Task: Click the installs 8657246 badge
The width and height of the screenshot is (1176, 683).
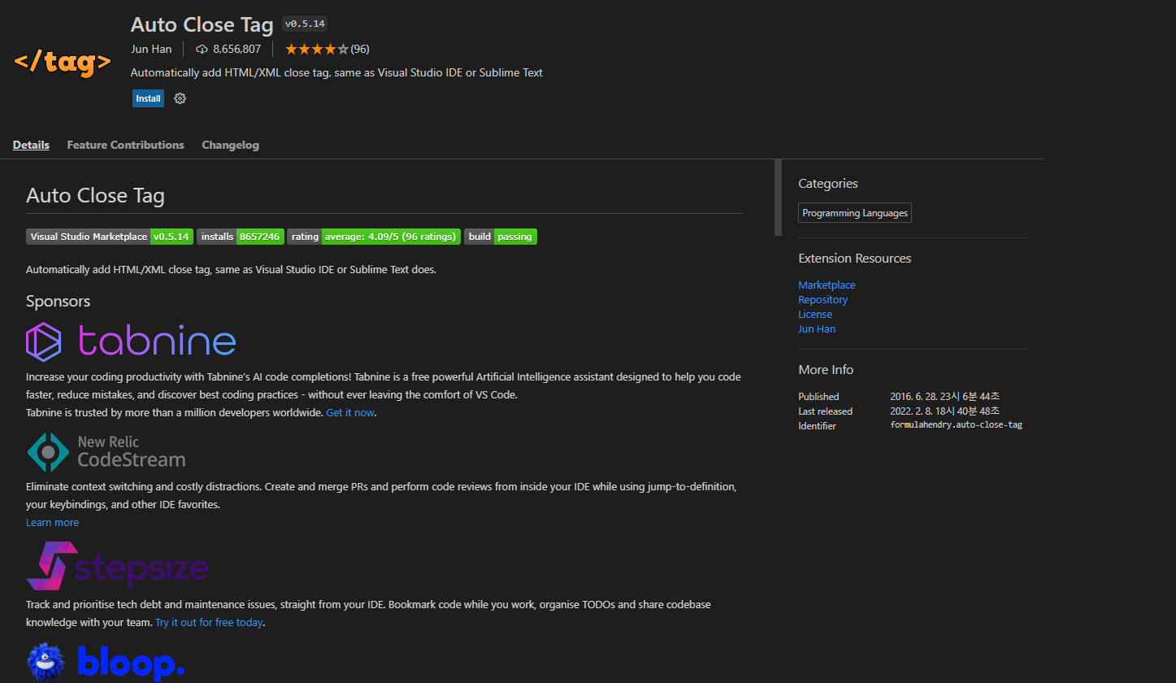Action: (241, 237)
